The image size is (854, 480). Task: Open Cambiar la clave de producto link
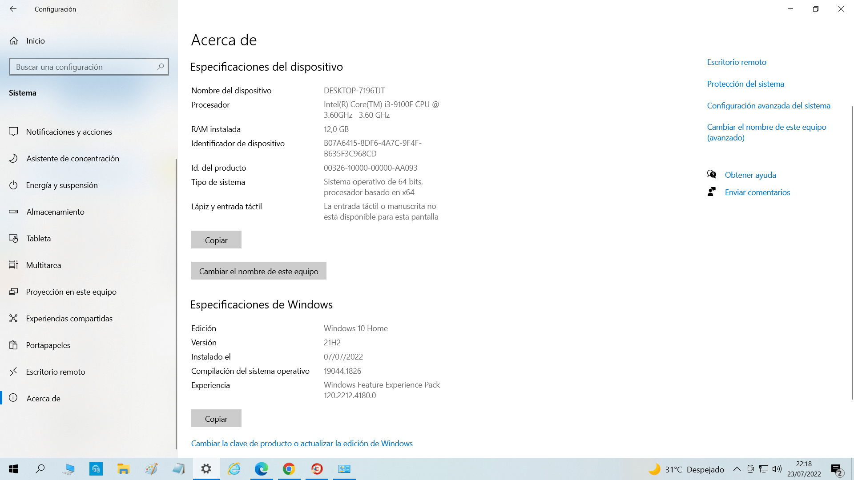click(x=302, y=444)
